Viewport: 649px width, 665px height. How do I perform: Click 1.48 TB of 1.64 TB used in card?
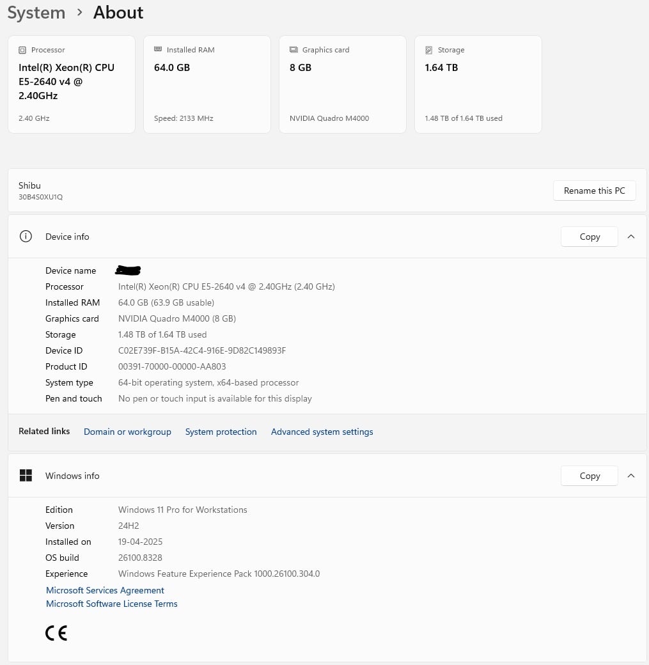point(463,118)
